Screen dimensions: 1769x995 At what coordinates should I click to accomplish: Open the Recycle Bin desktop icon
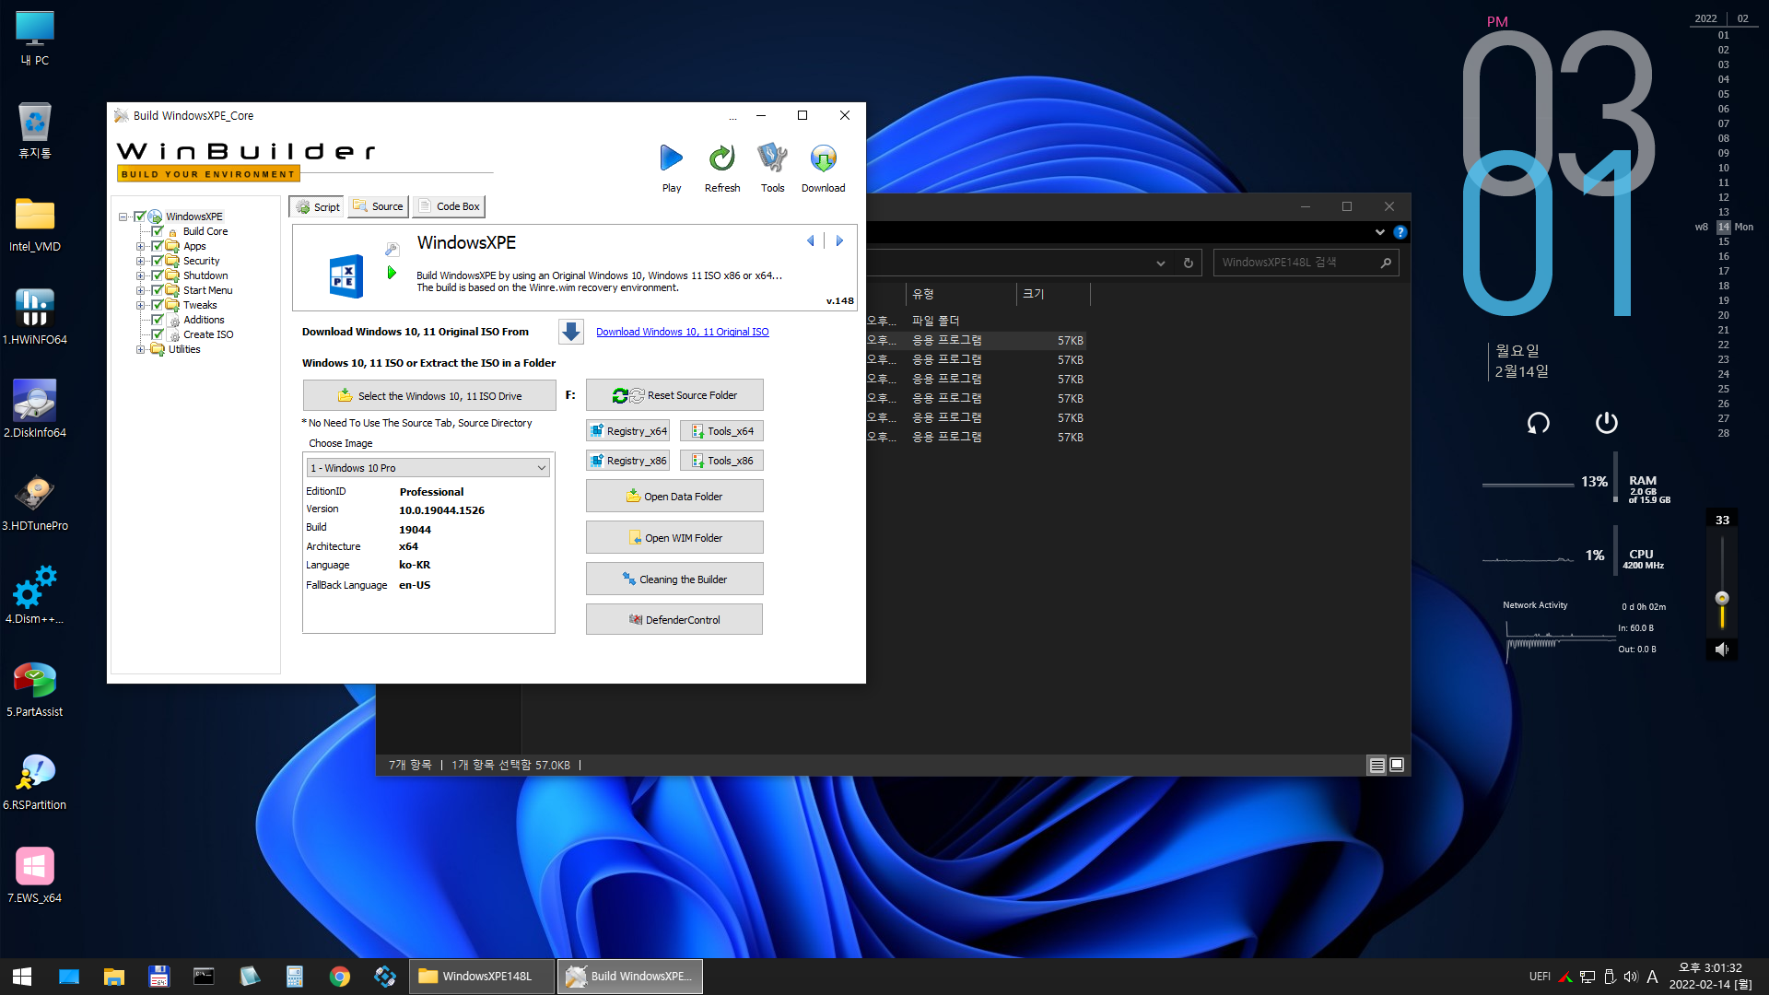[x=35, y=131]
